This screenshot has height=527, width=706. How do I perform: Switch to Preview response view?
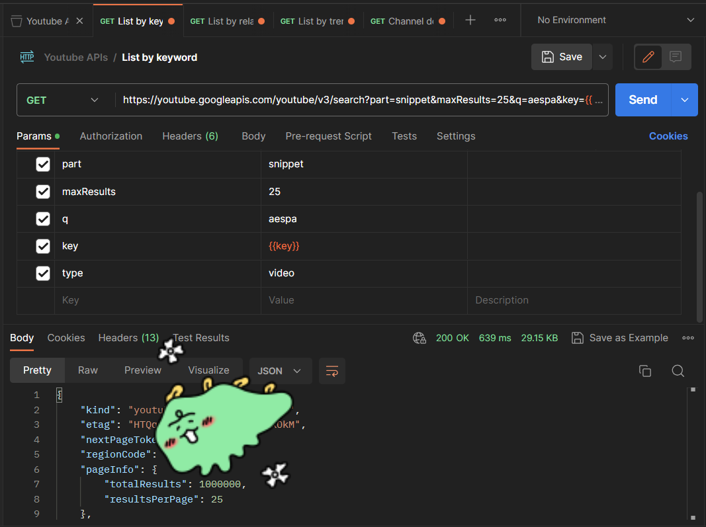pyautogui.click(x=143, y=370)
